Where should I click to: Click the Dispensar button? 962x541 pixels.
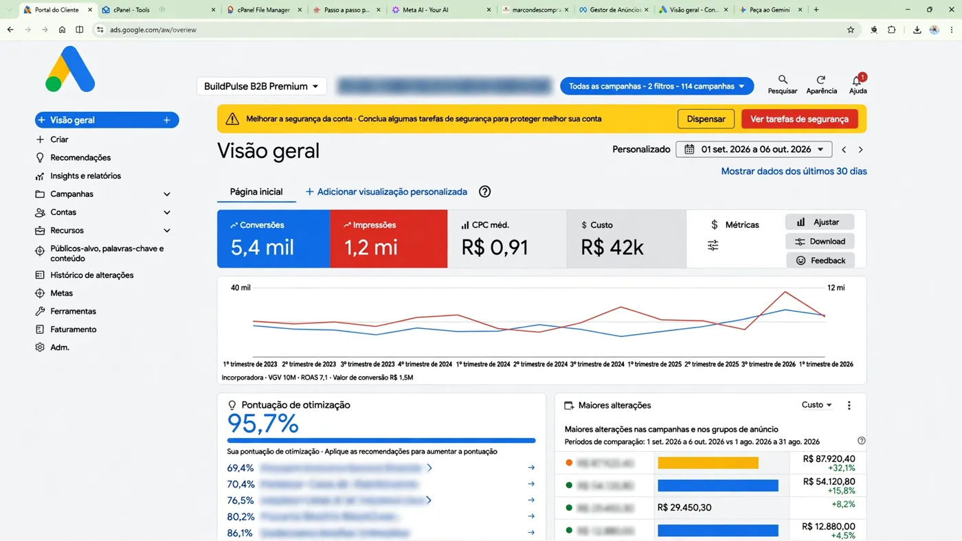pyautogui.click(x=706, y=119)
